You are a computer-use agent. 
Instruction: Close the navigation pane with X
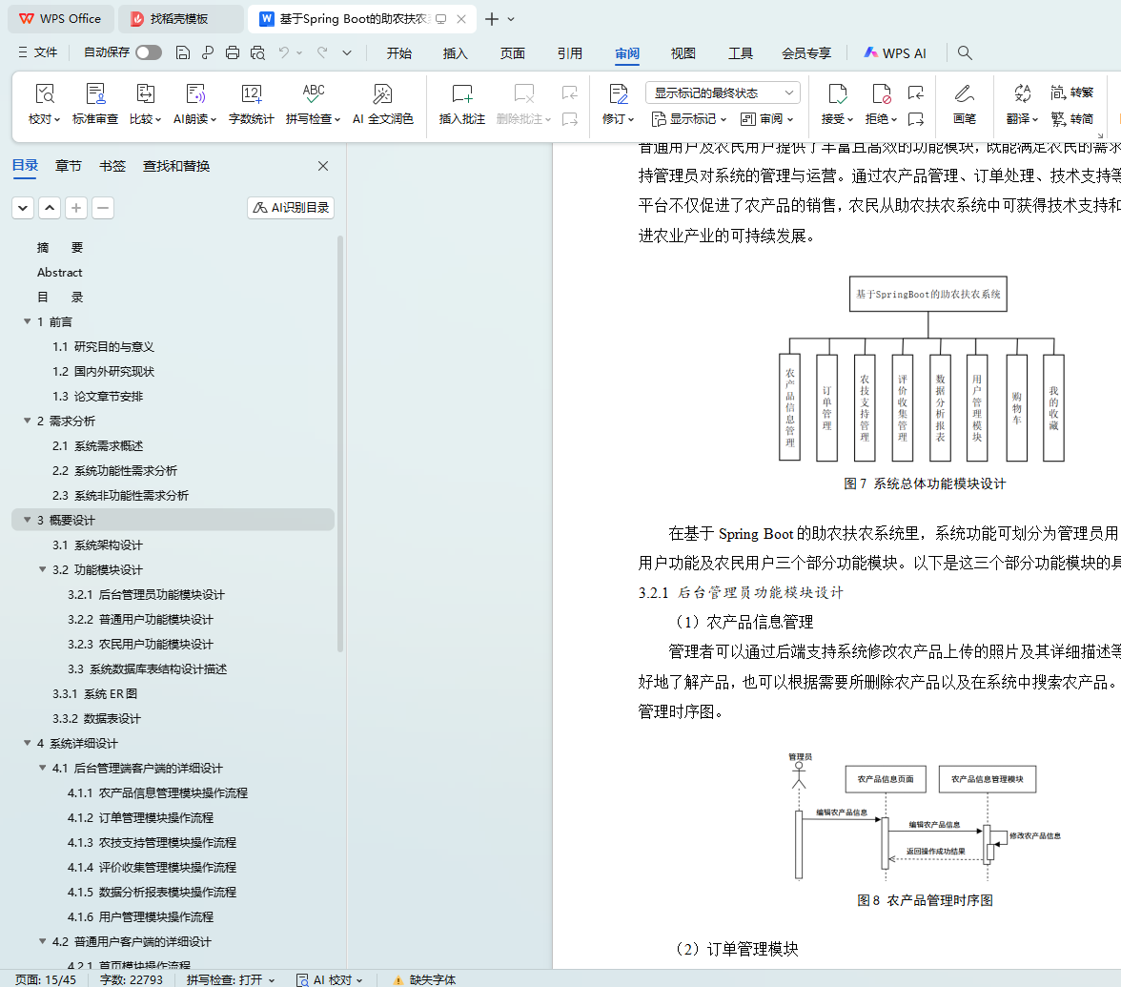coord(323,166)
